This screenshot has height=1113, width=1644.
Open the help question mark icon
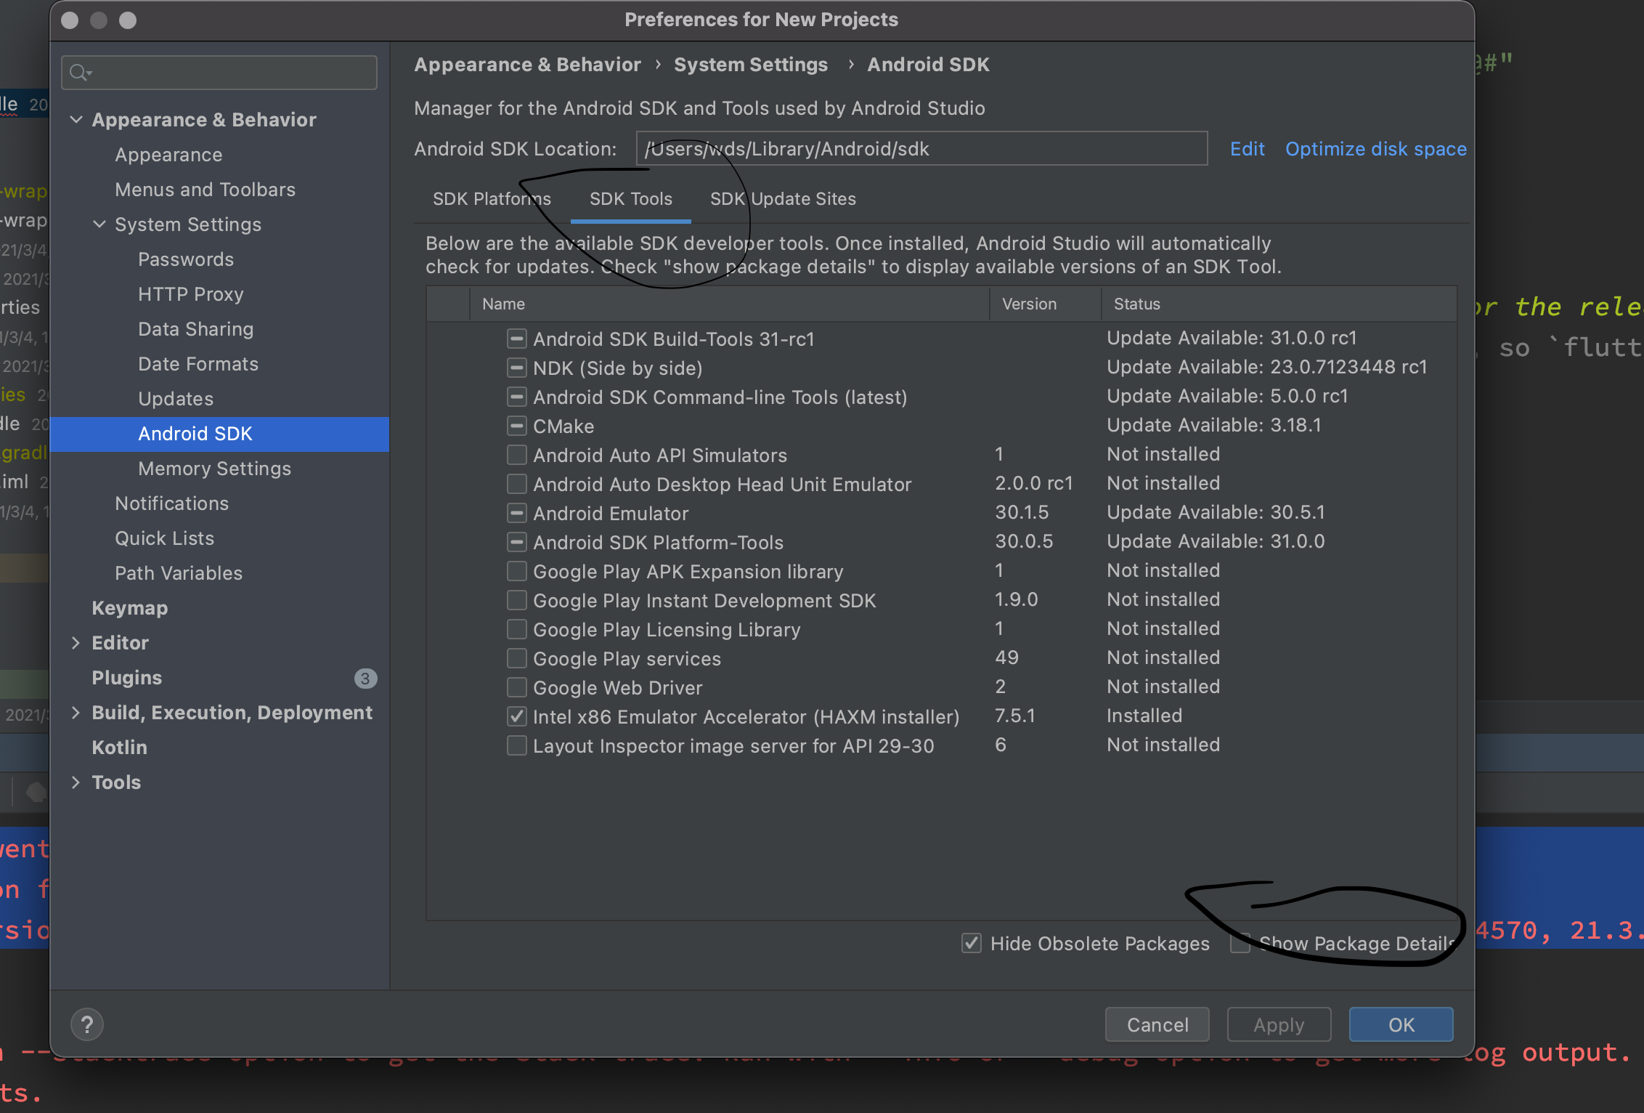[x=87, y=1024]
